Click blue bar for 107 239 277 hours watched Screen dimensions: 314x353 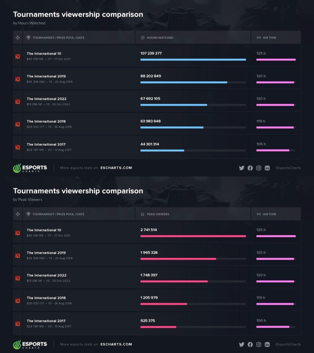pos(193,60)
